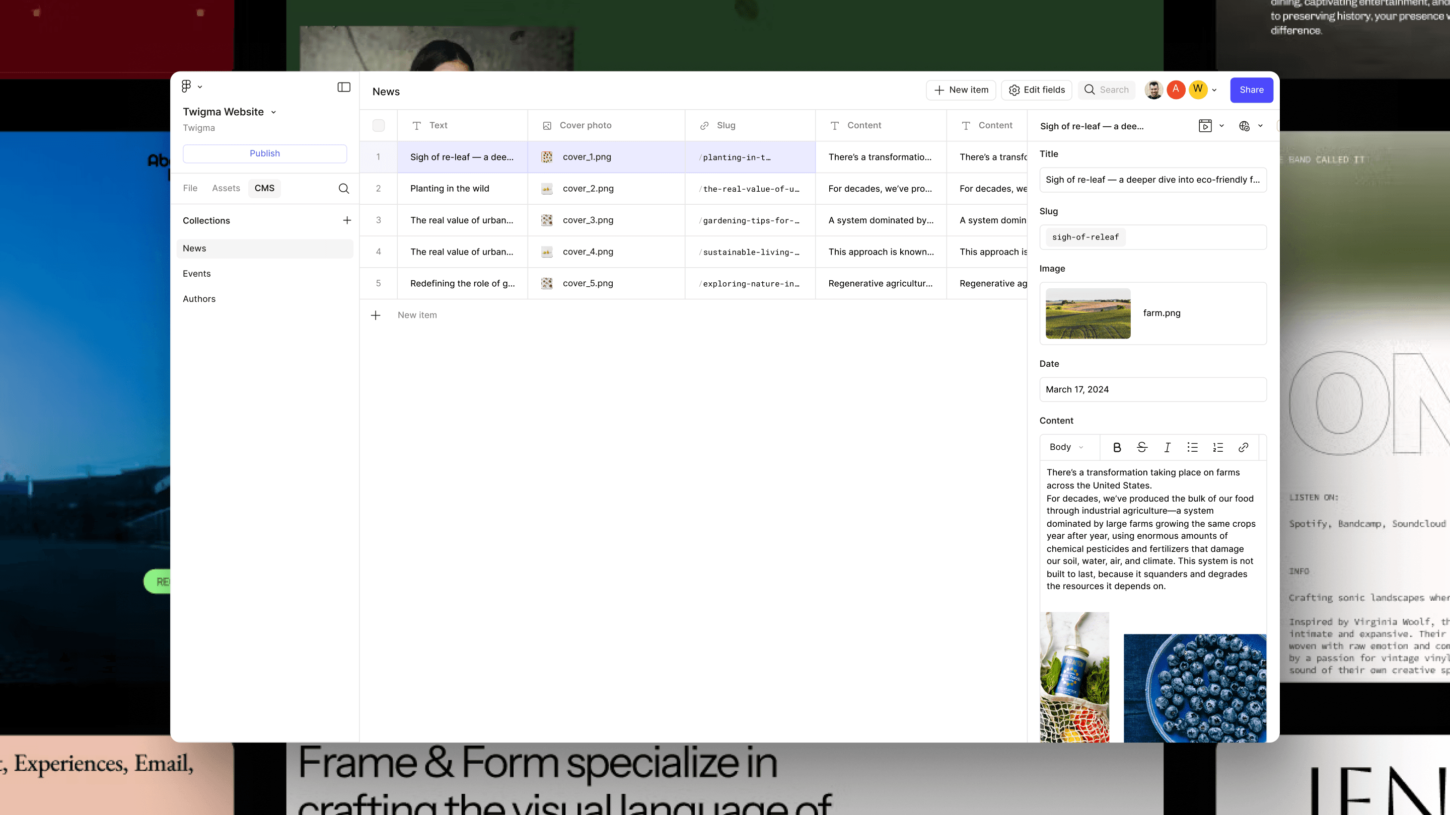Click the 'Planting in the wild' cell
Image resolution: width=1450 pixels, height=815 pixels.
point(462,189)
